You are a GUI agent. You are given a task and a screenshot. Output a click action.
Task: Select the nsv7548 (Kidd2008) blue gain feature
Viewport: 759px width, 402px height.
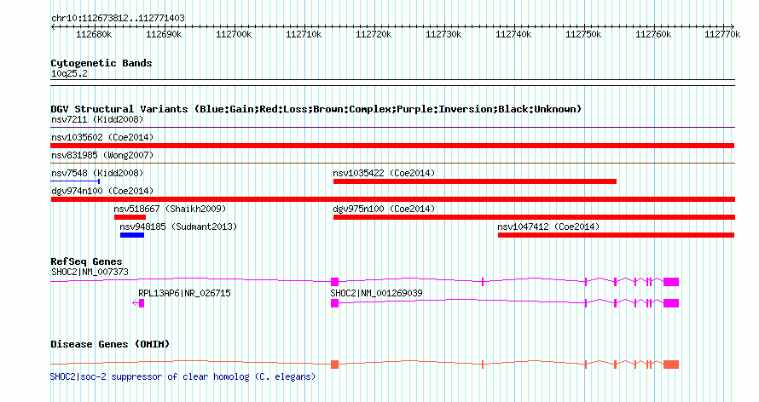coord(75,181)
